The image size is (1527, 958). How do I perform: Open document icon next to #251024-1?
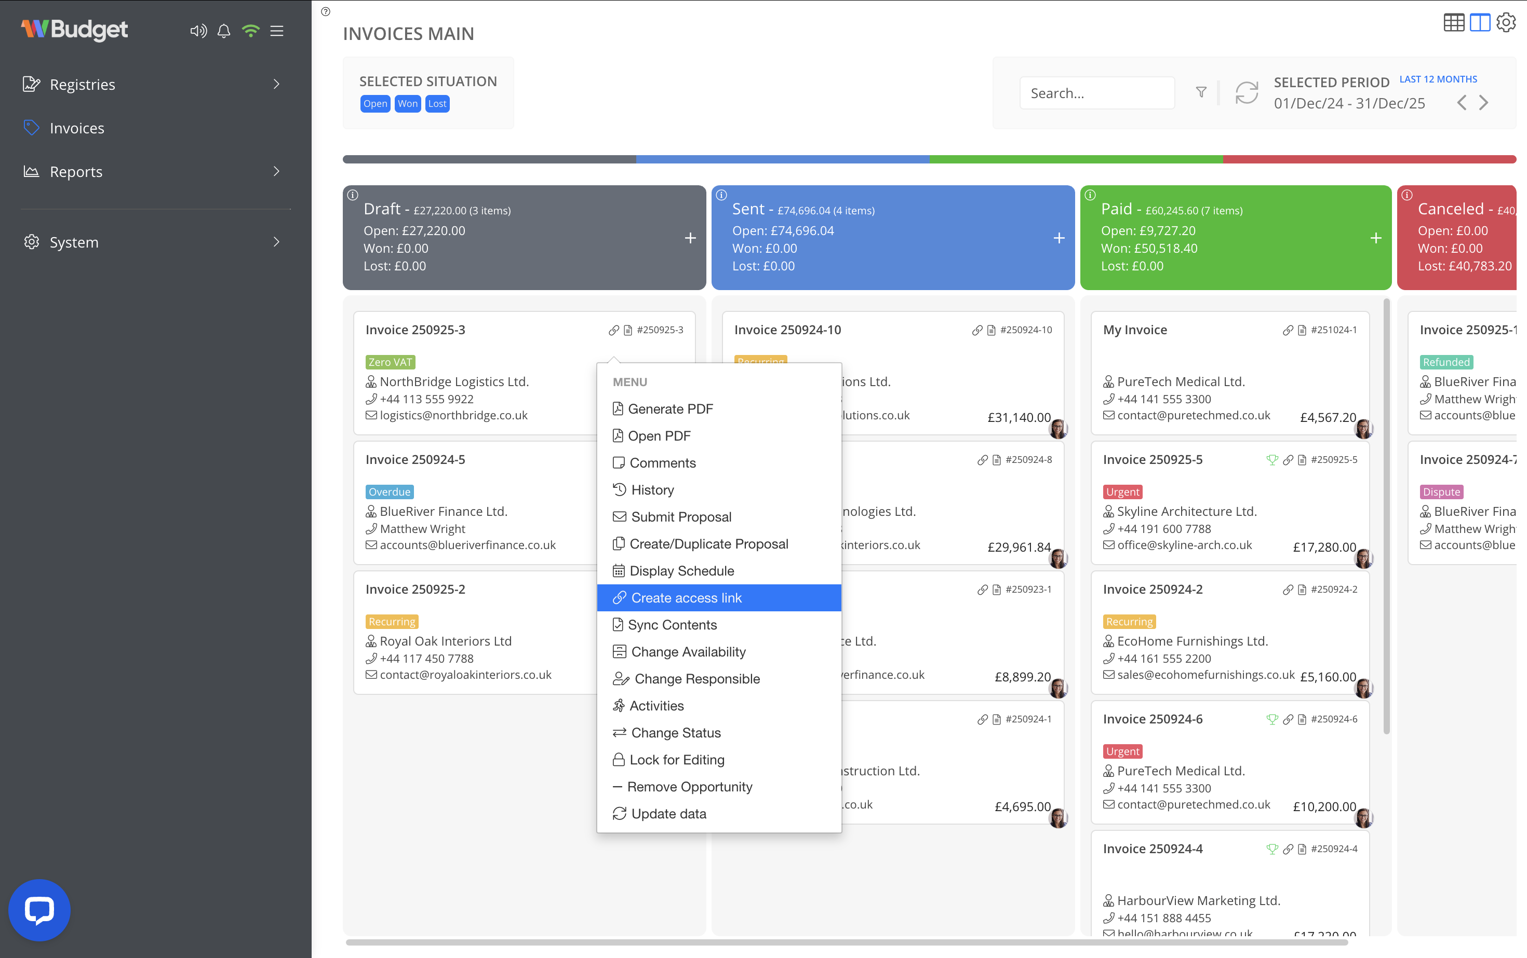[1302, 330]
